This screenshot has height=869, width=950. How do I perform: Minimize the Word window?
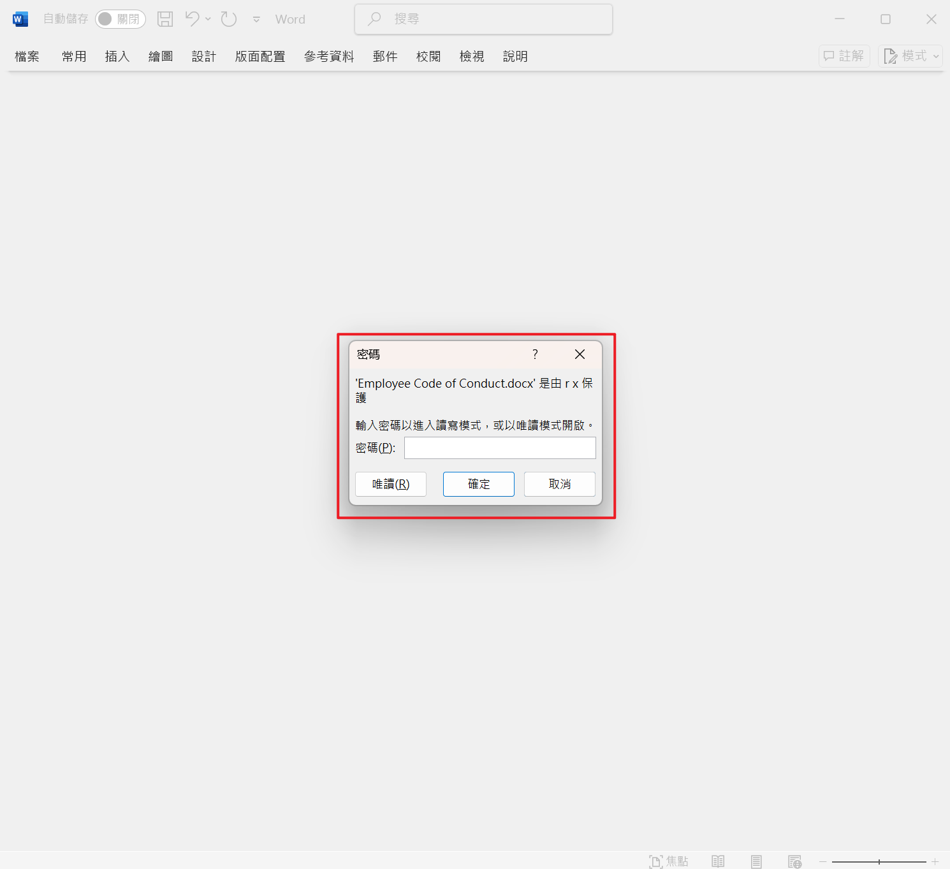pos(840,19)
